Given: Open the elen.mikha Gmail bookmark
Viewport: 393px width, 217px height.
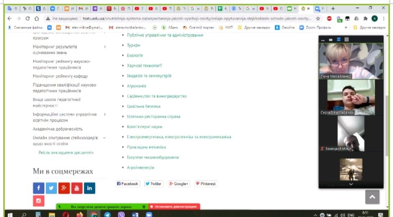Looking at the screenshot, I should click(84, 28).
